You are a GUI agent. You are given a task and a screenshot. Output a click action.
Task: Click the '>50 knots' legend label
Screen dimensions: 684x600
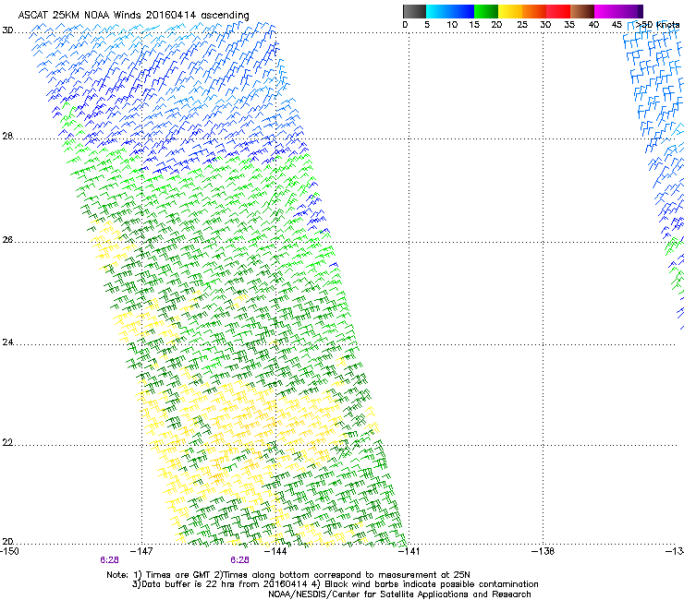pos(657,25)
